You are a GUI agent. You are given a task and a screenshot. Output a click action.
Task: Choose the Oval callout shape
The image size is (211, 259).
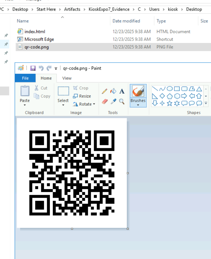pyautogui.click(x=192, y=103)
